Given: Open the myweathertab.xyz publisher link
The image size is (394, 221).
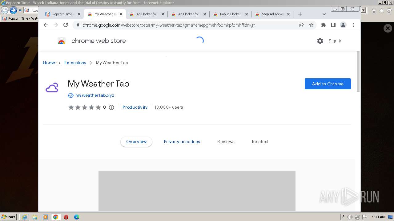Looking at the screenshot, I should click(x=95, y=95).
